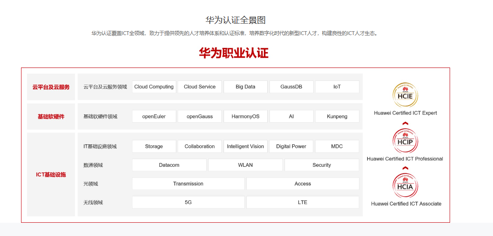Select the Storage certification box

coord(154,146)
